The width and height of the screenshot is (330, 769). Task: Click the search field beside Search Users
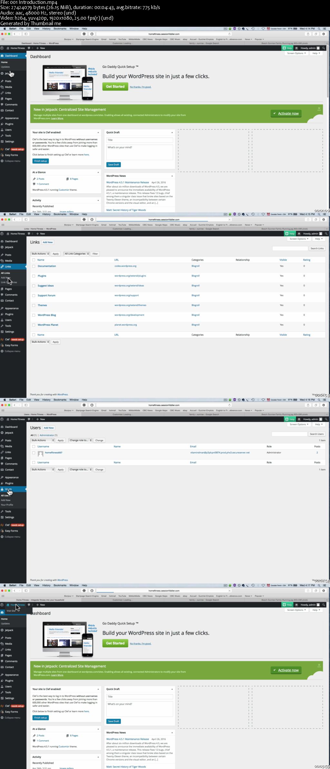coord(289,434)
